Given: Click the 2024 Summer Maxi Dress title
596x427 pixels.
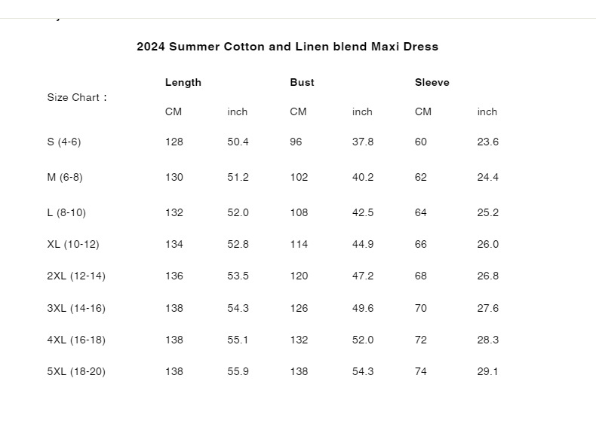Looking at the screenshot, I should (x=287, y=46).
